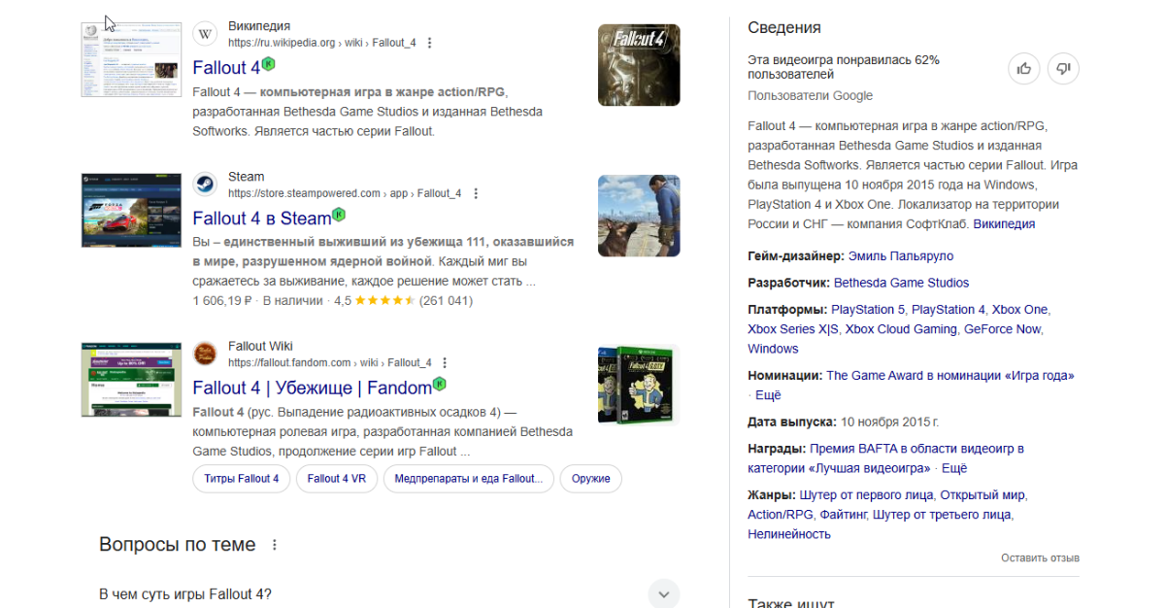Open Fallout 4 Wikipedia result title
1165x608 pixels.
(x=226, y=68)
